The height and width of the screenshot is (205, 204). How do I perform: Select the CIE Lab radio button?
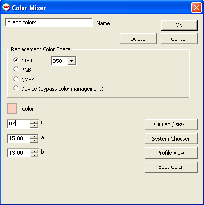pos(16,60)
